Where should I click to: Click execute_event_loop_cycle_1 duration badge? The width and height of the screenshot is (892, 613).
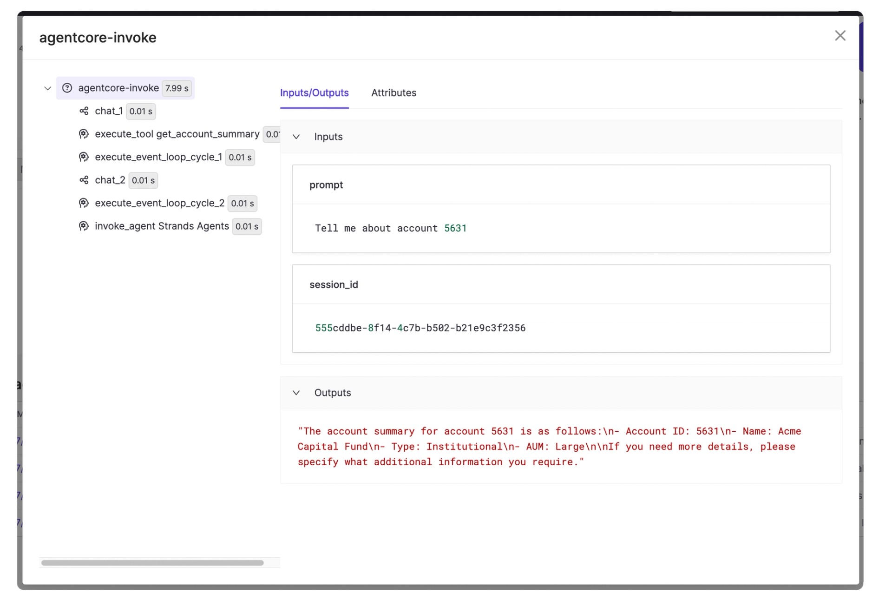(x=240, y=158)
